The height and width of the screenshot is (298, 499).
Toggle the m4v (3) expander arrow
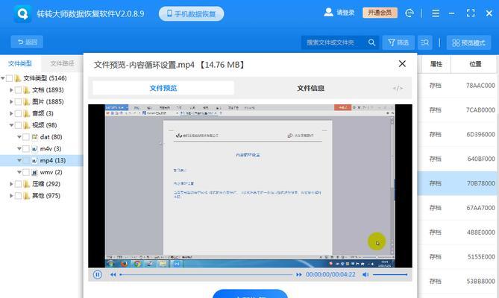tap(19, 149)
